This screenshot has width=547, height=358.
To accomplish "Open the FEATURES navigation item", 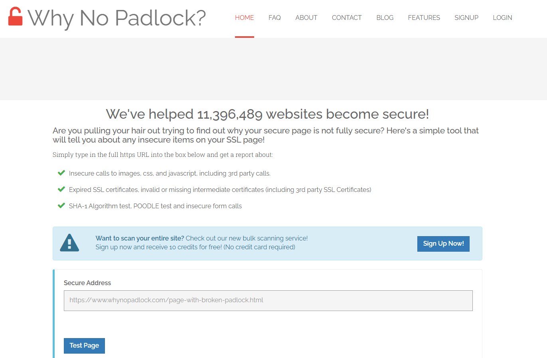I will point(424,18).
